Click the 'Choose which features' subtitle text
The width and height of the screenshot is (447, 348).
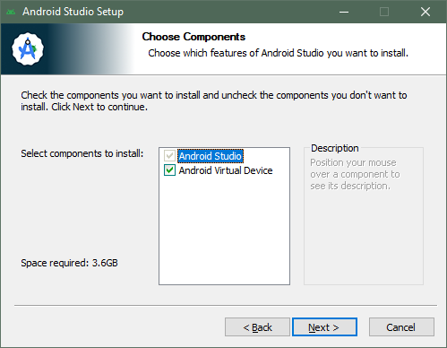[278, 53]
